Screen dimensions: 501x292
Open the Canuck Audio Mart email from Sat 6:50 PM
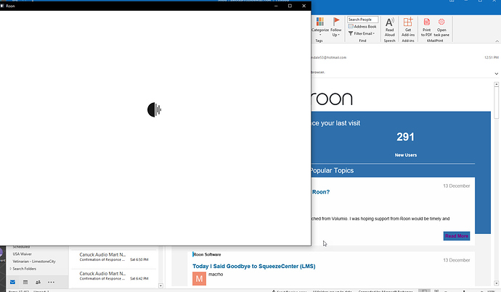coord(114,257)
